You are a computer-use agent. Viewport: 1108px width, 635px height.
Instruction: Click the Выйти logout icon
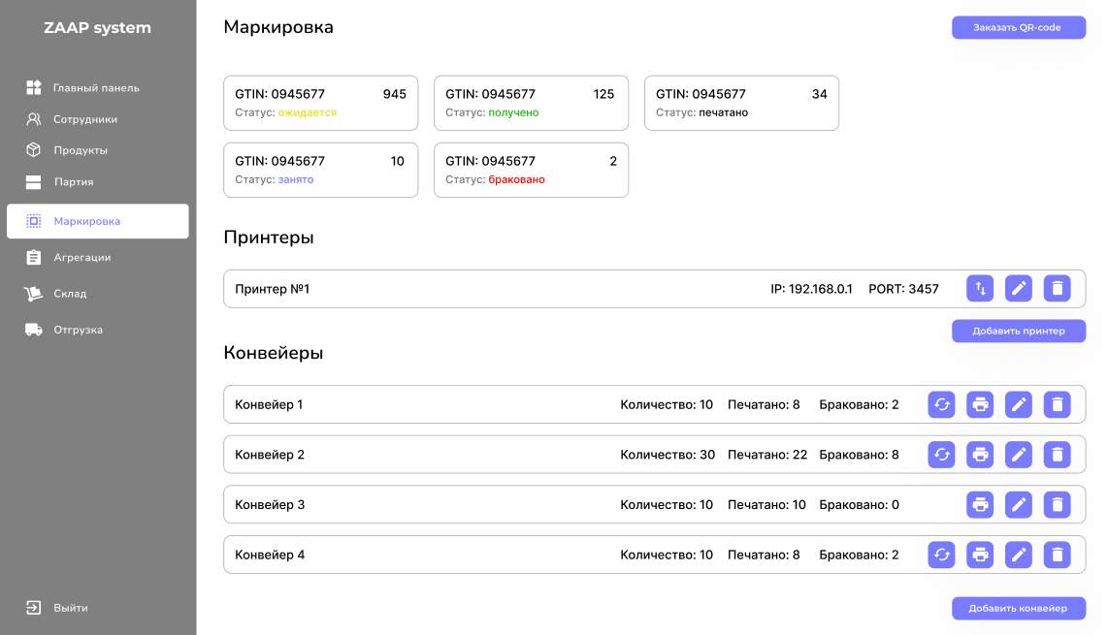pos(32,607)
